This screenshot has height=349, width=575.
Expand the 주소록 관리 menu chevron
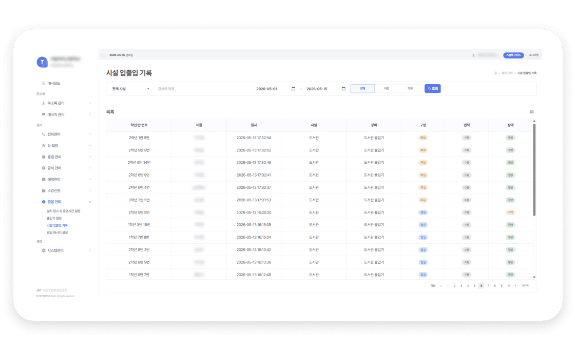point(90,103)
